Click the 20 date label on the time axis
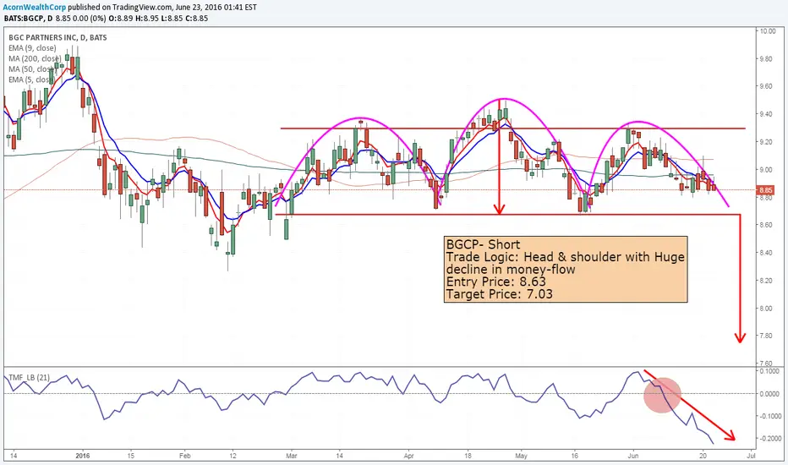The height and width of the screenshot is (465, 788). tap(703, 456)
